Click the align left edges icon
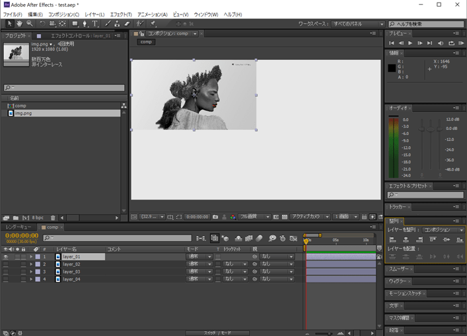467x336 pixels. pos(392,239)
